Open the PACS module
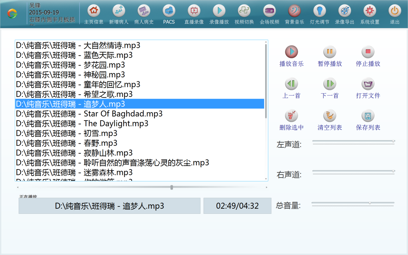Screen dimensions: 408x255 [x=169, y=11]
